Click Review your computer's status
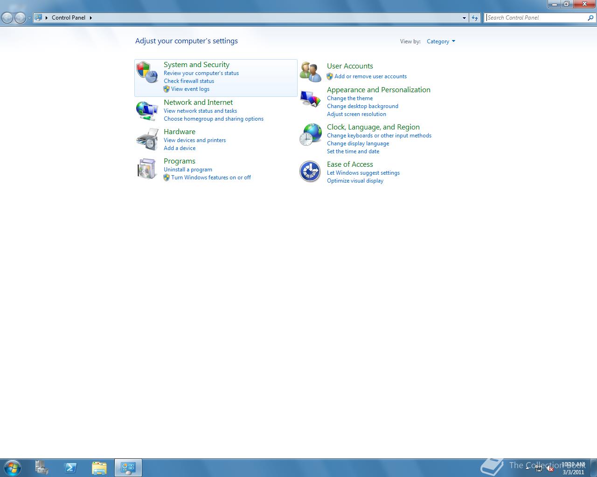 201,73
